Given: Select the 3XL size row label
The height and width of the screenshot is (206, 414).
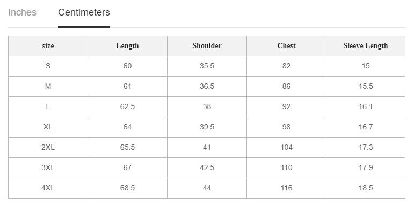Looking at the screenshot, I should [x=48, y=167].
